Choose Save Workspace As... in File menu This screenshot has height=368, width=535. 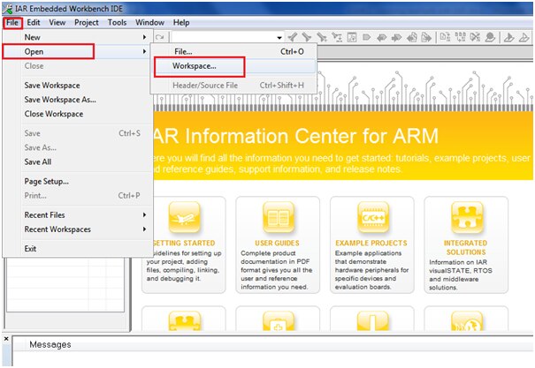[x=60, y=100]
